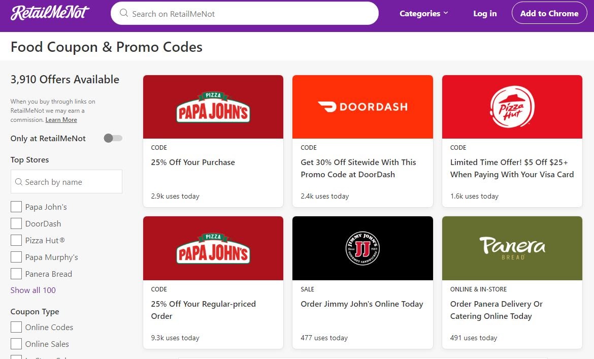The image size is (594, 359).
Task: Click the Add to Chrome button
Action: pos(549,13)
